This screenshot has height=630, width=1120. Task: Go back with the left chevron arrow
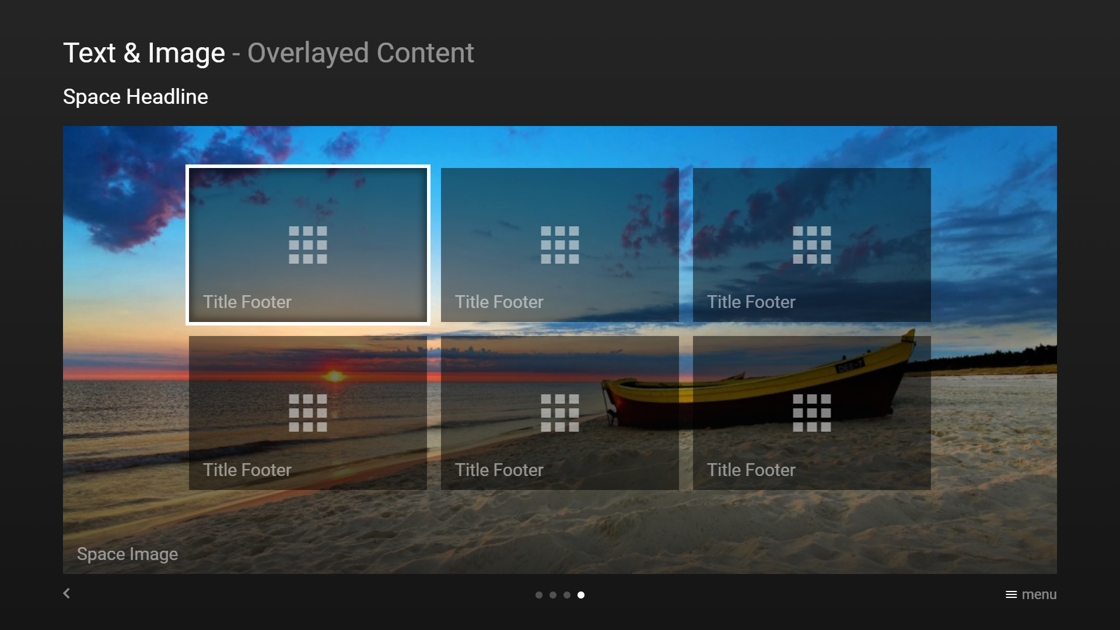point(66,593)
